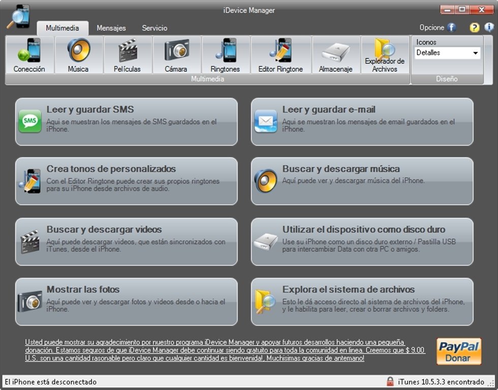Click the Iconos label
The image size is (498, 390).
(x=426, y=42)
